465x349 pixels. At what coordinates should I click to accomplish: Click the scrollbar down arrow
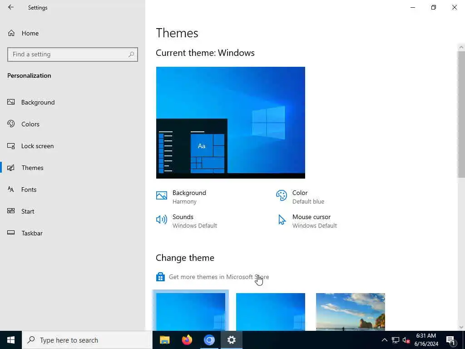pos(461,327)
